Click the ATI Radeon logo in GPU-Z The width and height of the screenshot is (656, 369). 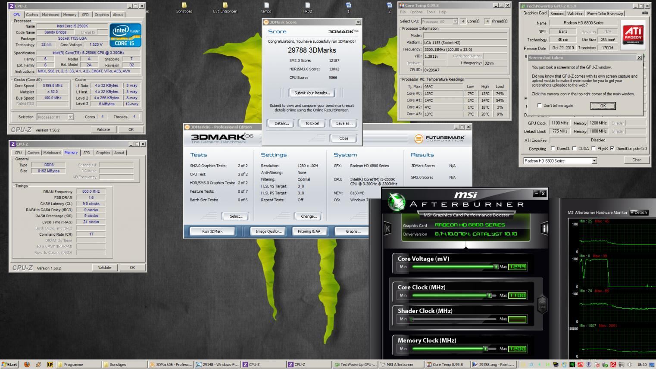(633, 35)
